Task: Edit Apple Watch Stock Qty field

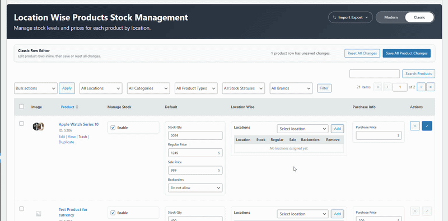Action: click(195, 135)
